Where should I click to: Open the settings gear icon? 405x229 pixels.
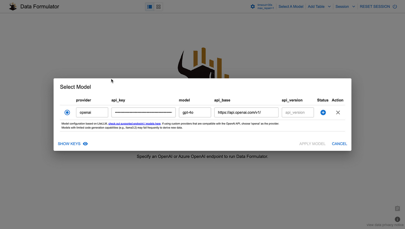click(x=253, y=6)
